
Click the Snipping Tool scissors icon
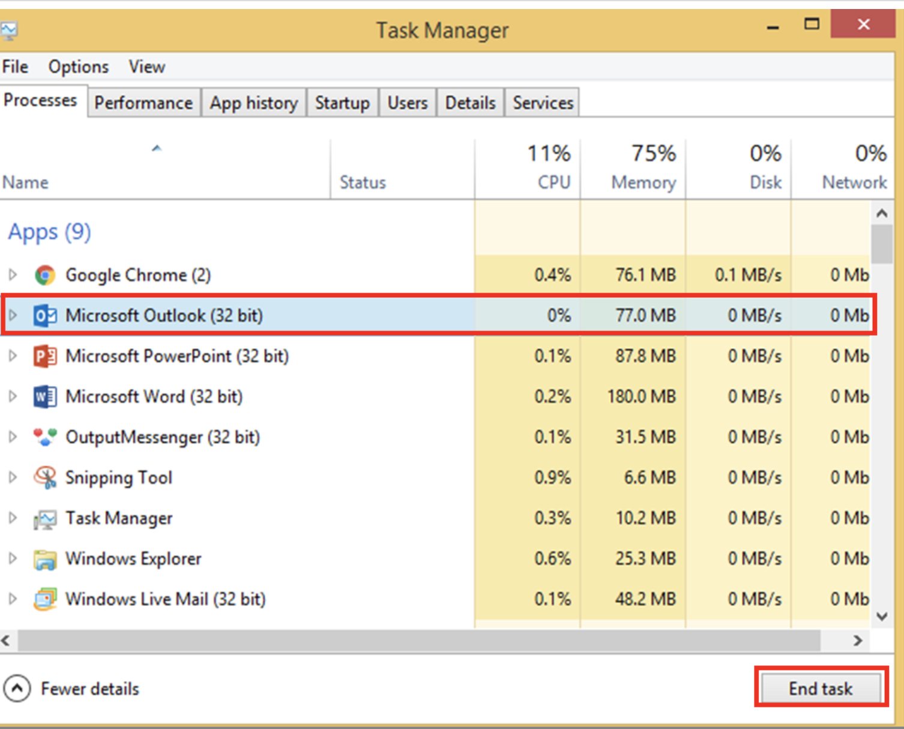pos(45,477)
